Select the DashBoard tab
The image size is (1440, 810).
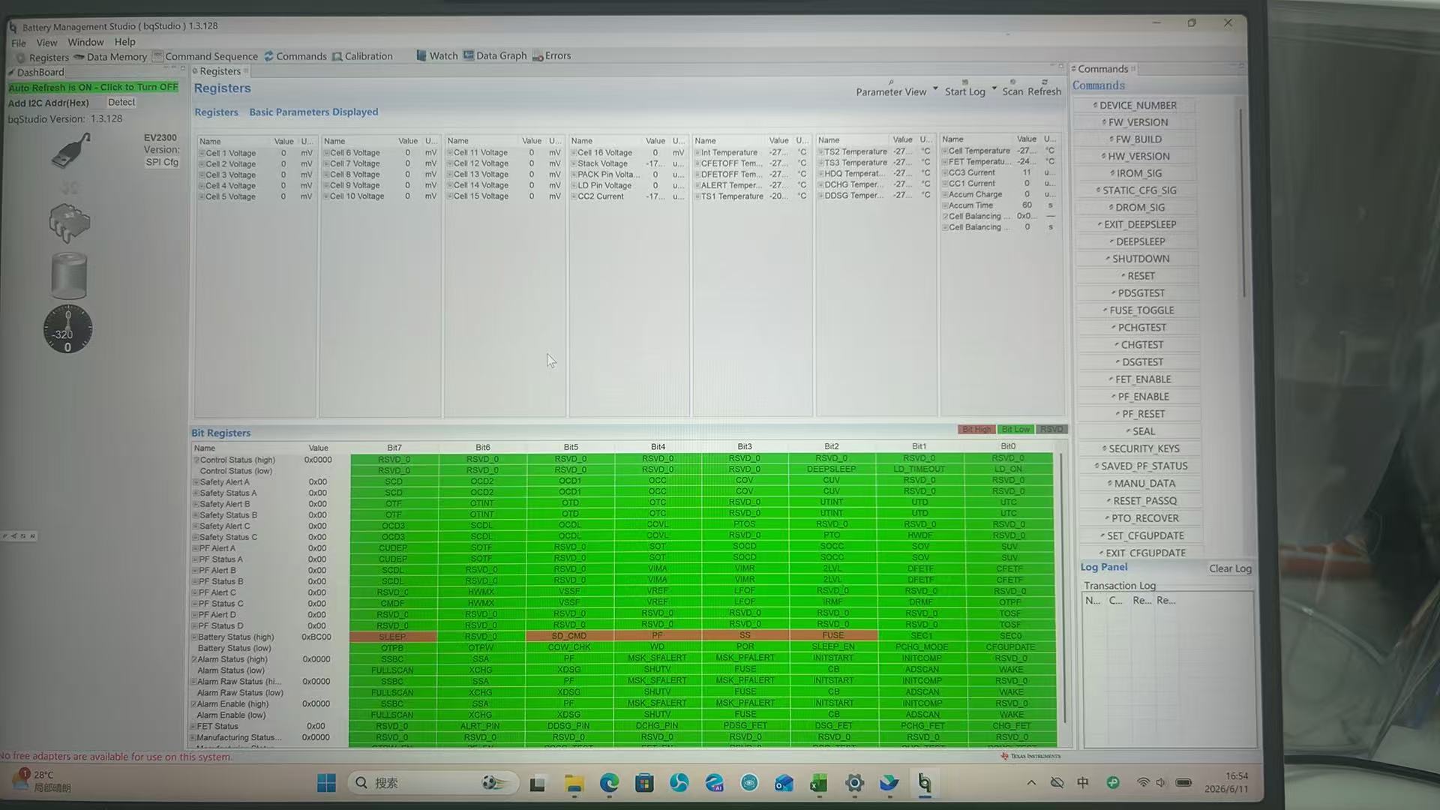37,73
